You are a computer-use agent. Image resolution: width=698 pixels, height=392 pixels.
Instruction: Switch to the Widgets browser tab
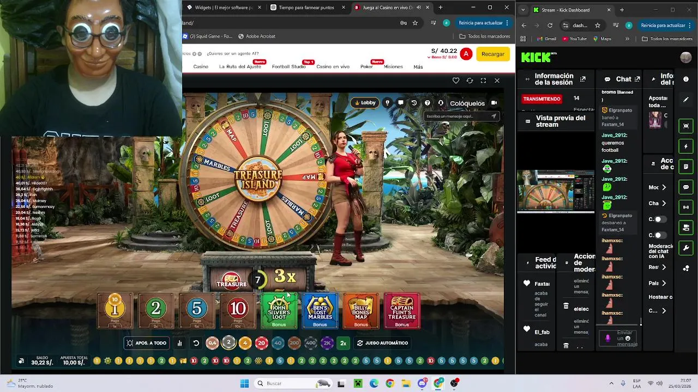pos(224,8)
